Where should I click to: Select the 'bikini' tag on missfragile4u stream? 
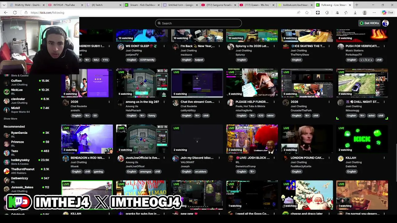pyautogui.click(x=270, y=116)
